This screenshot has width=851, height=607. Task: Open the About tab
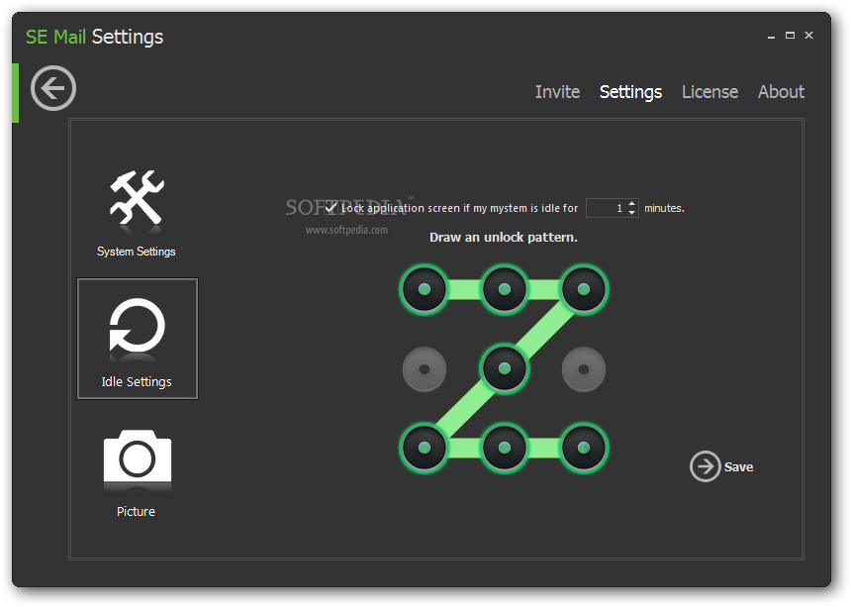tap(781, 92)
